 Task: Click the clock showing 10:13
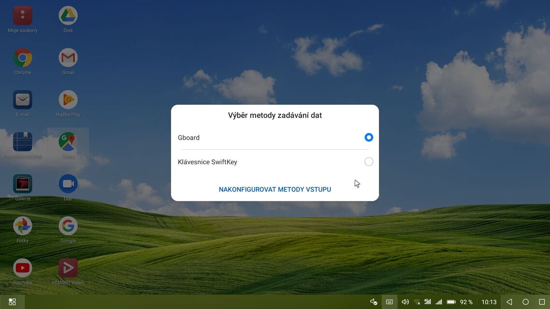(489, 302)
